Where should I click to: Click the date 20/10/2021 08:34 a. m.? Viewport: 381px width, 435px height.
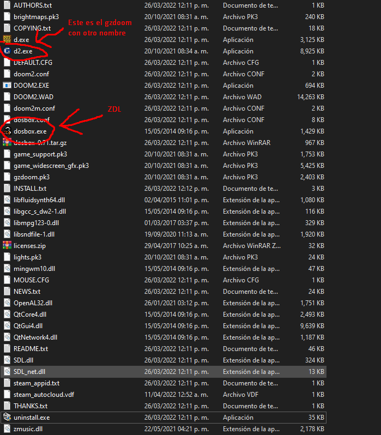(177, 51)
